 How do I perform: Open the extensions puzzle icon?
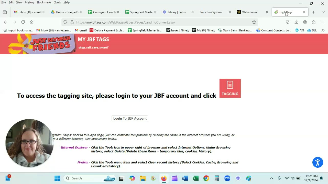(x=314, y=22)
